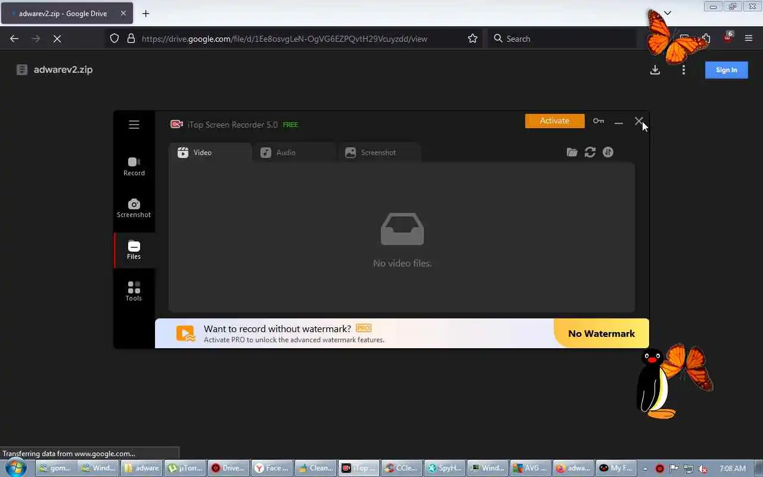
Task: Select the adwarev2.zip - Google Drive tab
Action: click(x=66, y=13)
